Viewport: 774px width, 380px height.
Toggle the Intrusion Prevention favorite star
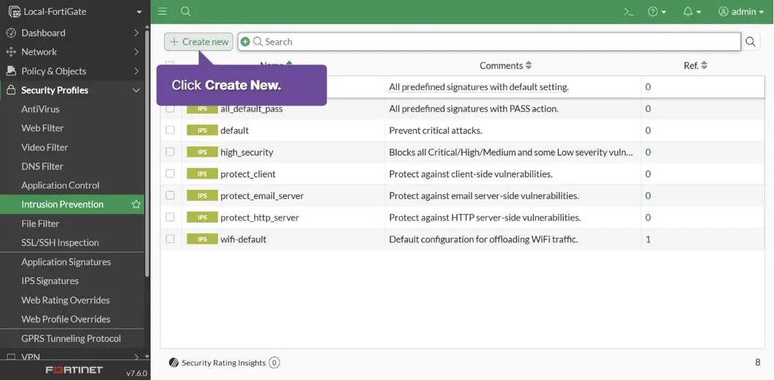[136, 204]
